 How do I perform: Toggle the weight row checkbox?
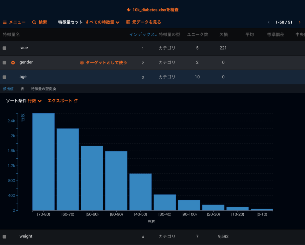[4, 237]
